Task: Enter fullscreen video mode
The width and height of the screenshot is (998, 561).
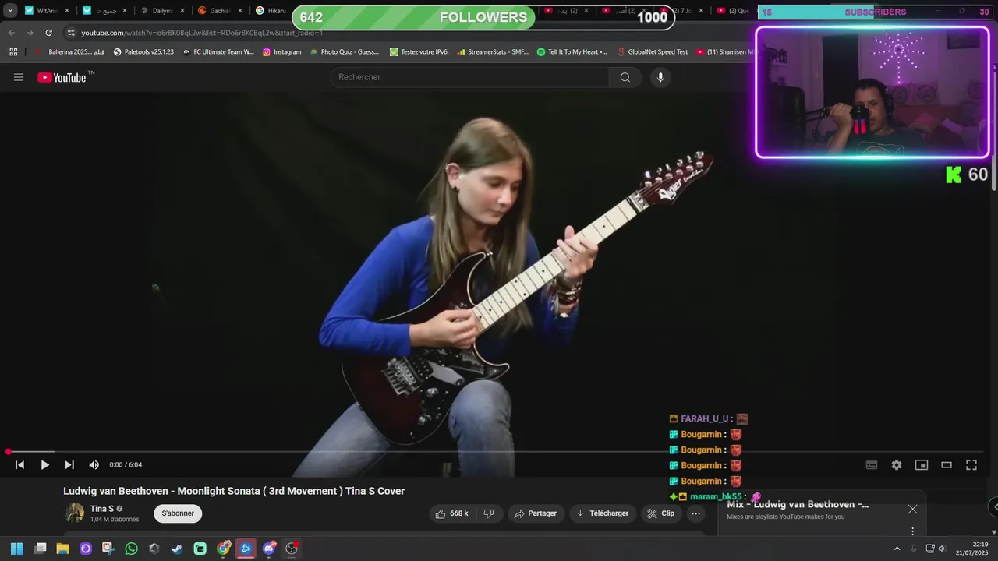Action: coord(971,464)
